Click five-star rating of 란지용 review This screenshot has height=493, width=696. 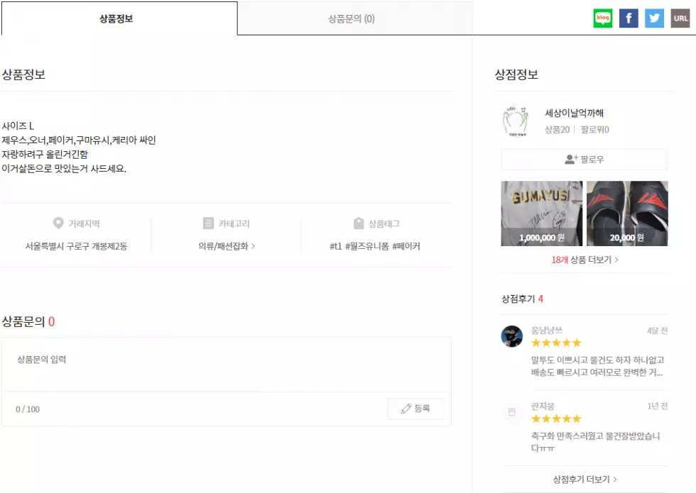[556, 419]
